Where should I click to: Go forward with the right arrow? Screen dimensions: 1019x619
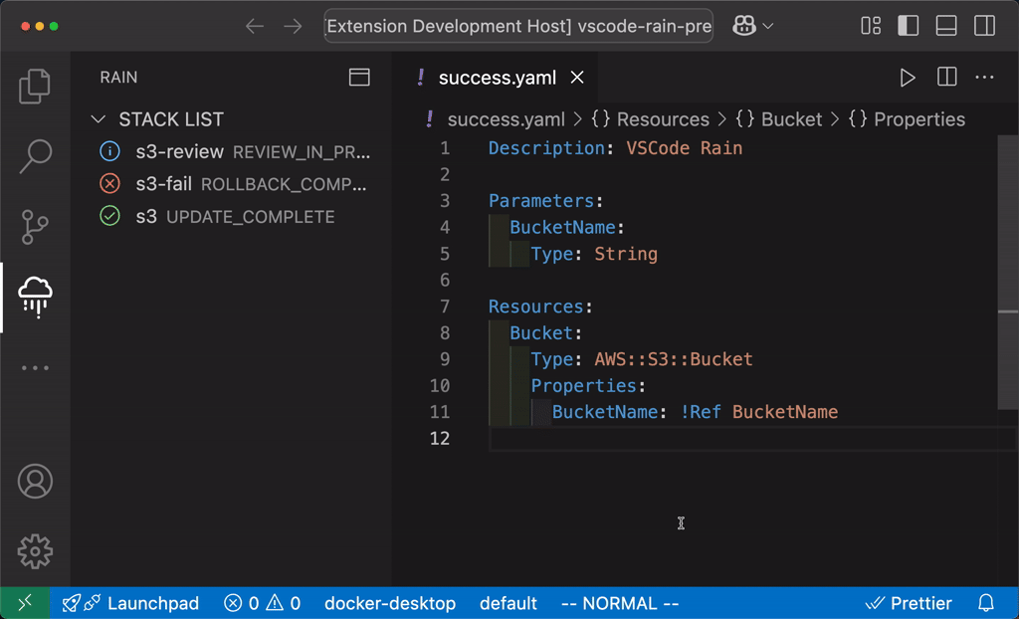[x=294, y=26]
